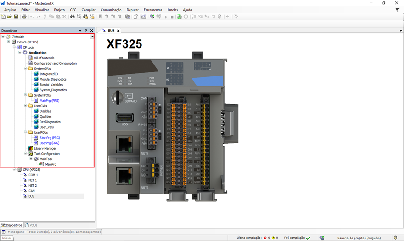Switch to the POUs tab
This screenshot has height=243, width=406.
31,225
